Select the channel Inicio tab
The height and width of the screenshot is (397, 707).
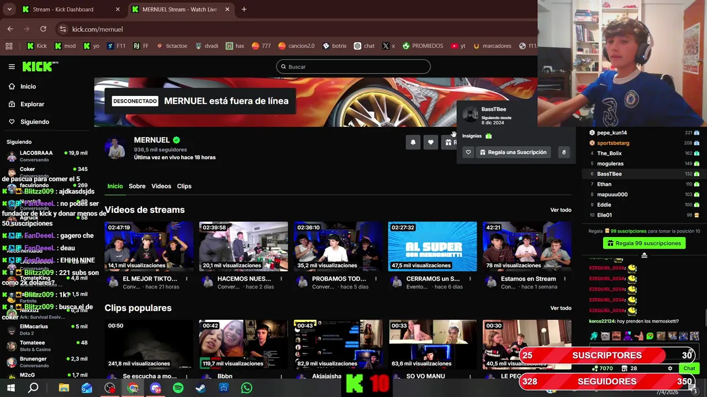click(x=115, y=186)
